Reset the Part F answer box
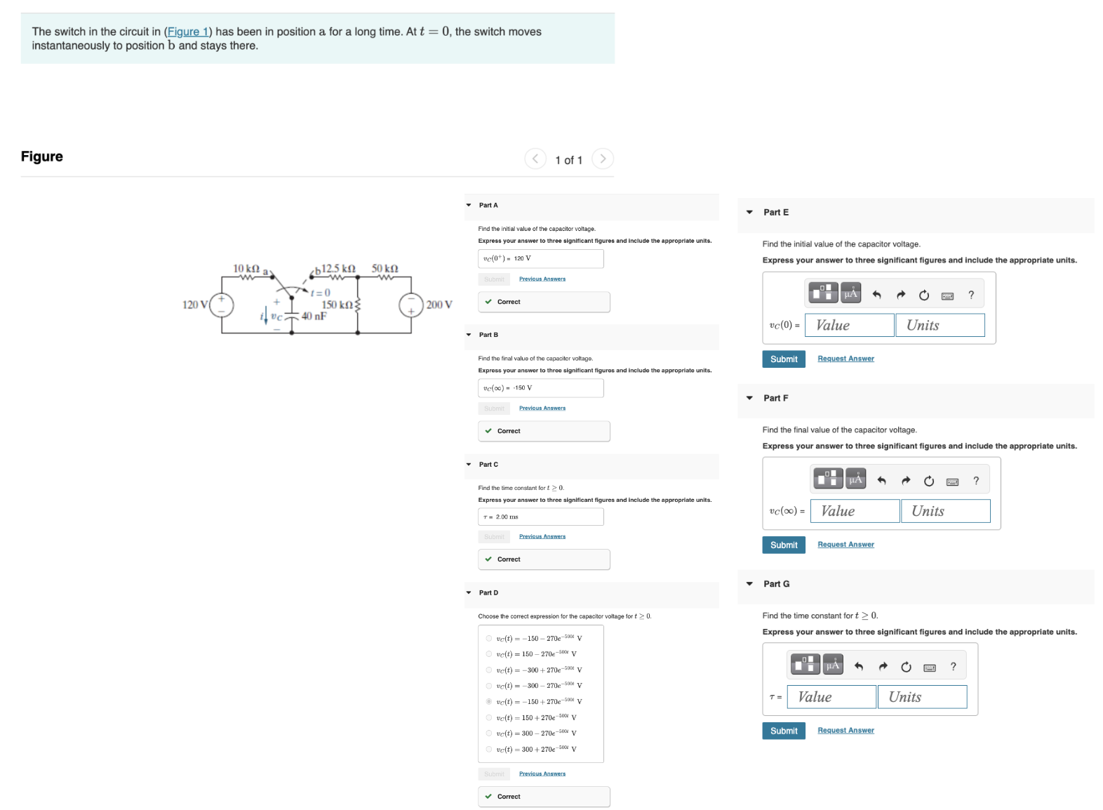The height and width of the screenshot is (810, 1103). click(929, 481)
